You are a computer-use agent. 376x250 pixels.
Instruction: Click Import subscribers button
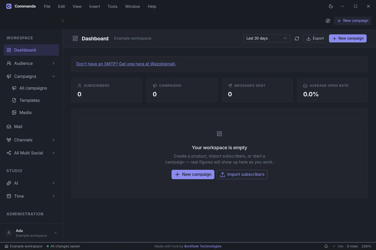[242, 174]
